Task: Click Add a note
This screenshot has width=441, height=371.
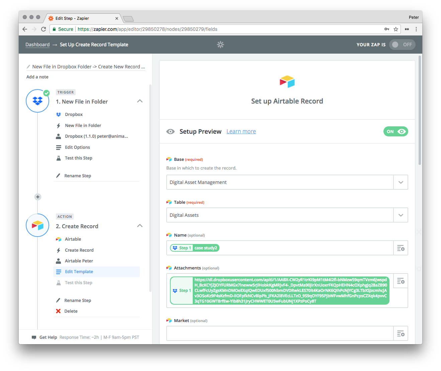Action: [37, 77]
